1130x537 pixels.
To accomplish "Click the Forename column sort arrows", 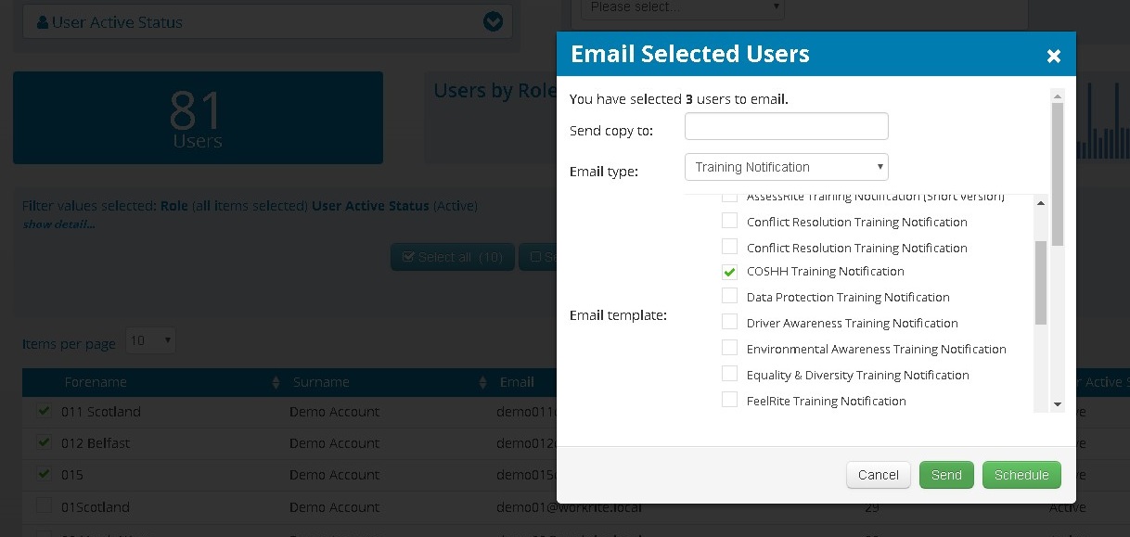I will 276,383.
